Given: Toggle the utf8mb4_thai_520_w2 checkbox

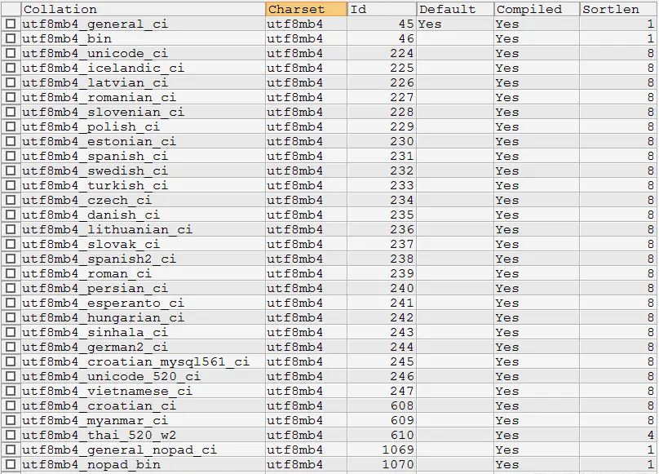Looking at the screenshot, I should 11,435.
